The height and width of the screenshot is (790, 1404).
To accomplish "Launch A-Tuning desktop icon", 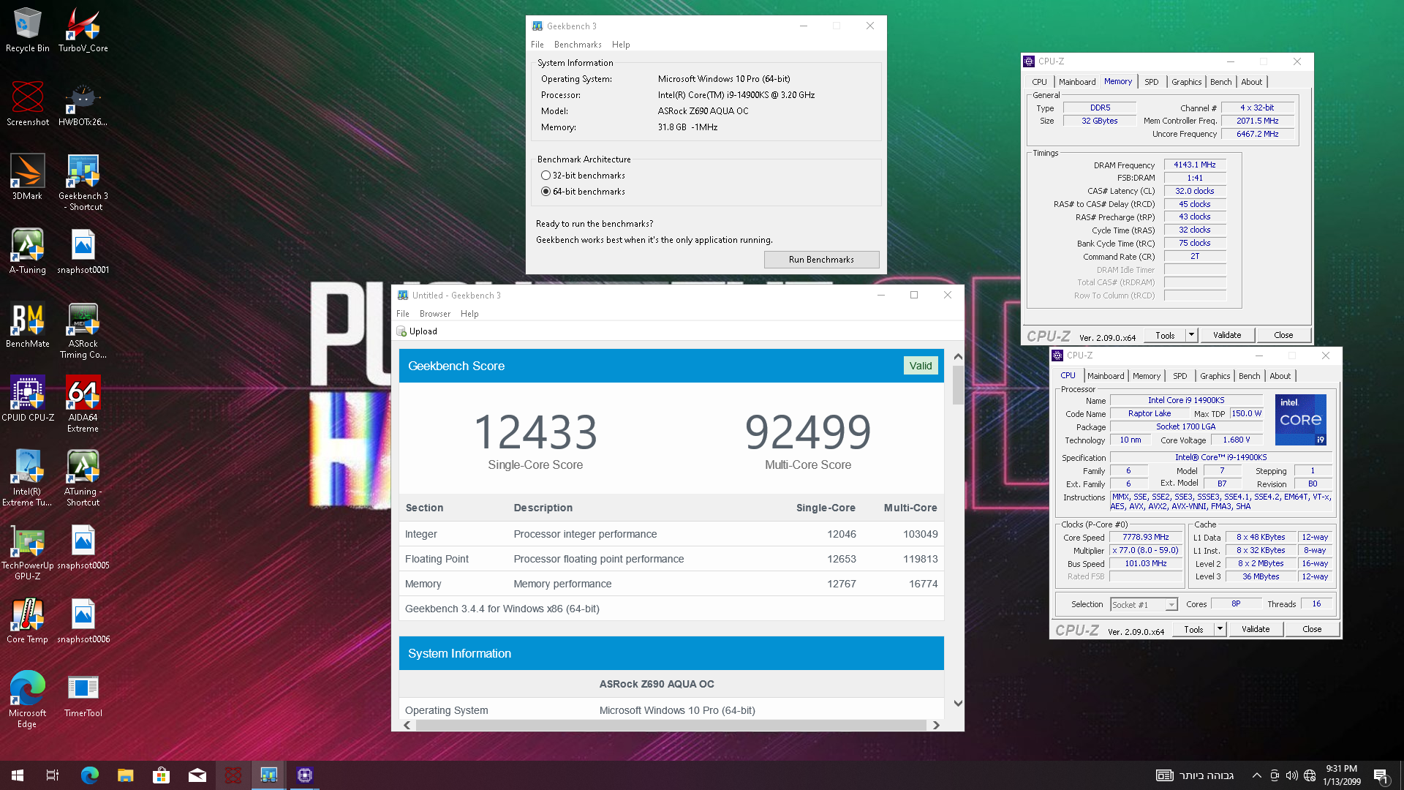I will point(28,252).
